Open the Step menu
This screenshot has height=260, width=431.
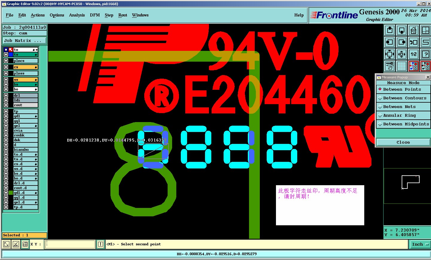[109, 15]
